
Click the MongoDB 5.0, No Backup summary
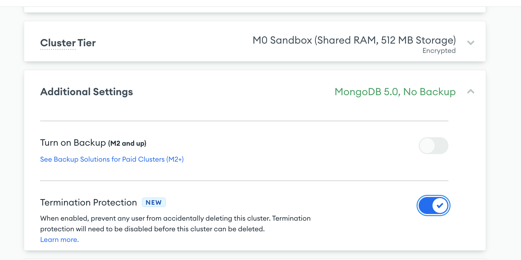tap(395, 92)
